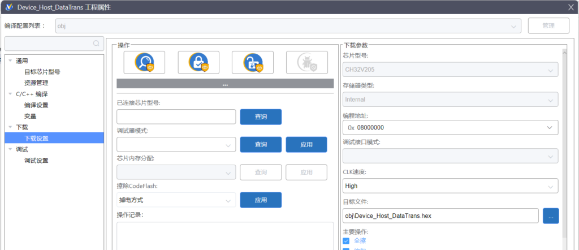Click the locked padlock enable-protection icon
The image size is (579, 250).
[x=198, y=62]
